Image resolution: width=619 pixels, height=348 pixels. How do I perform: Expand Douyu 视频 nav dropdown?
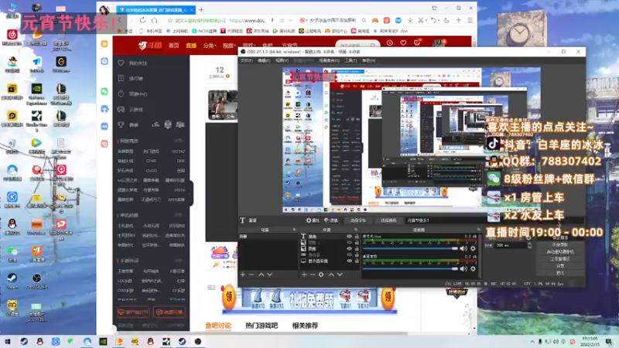(x=229, y=46)
